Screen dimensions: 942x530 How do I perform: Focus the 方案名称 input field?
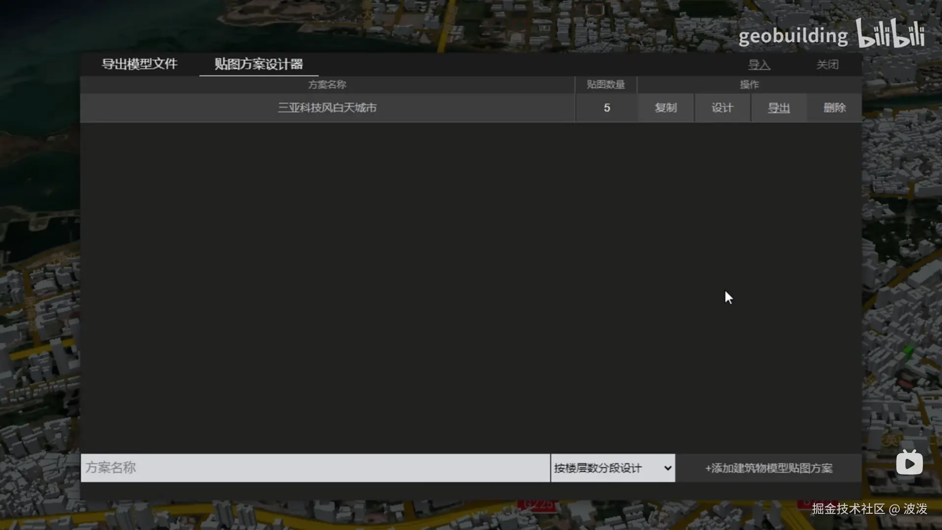pos(314,468)
